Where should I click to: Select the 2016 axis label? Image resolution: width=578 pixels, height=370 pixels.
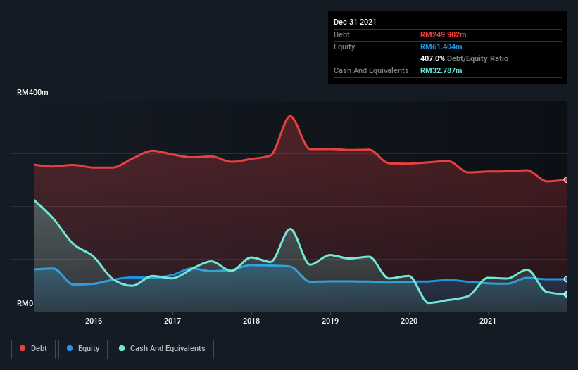click(94, 321)
